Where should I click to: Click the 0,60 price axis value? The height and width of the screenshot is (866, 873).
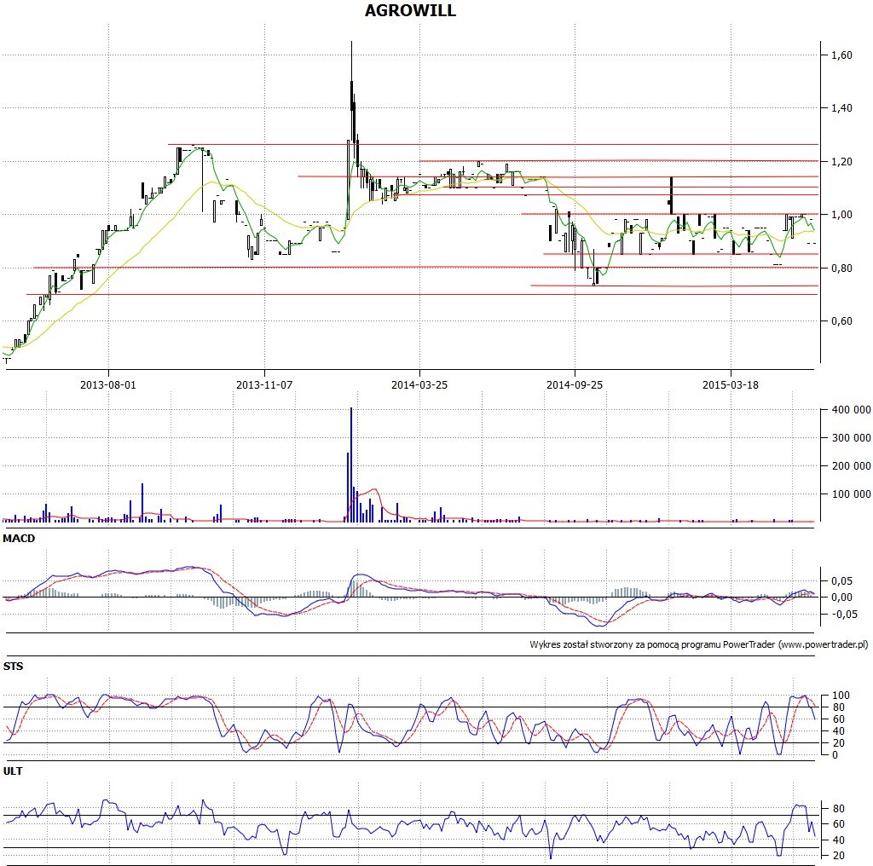pos(841,320)
